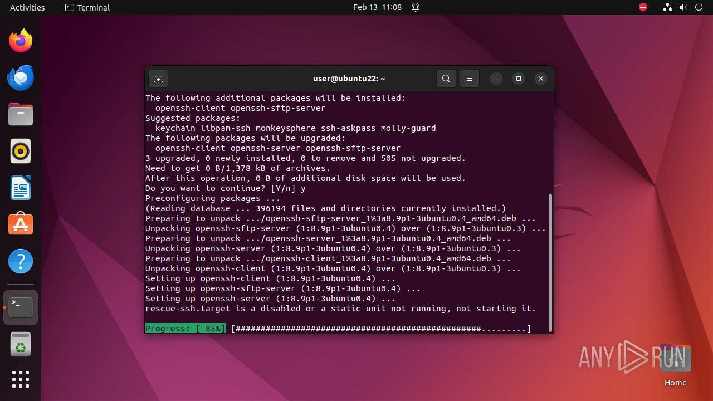Click 'Setting up openssh-client' line
Viewport: 713px width, 401px height.
click(x=271, y=278)
